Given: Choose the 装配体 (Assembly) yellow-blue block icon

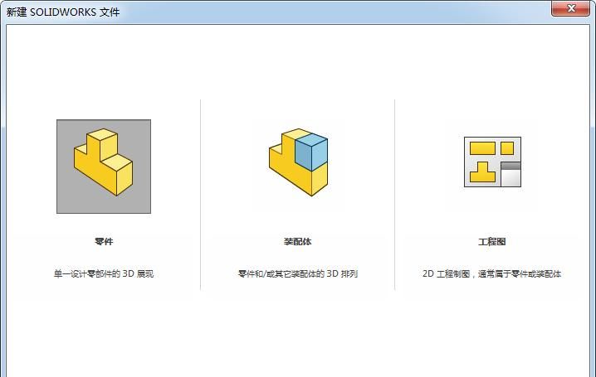Looking at the screenshot, I should click(x=298, y=162).
